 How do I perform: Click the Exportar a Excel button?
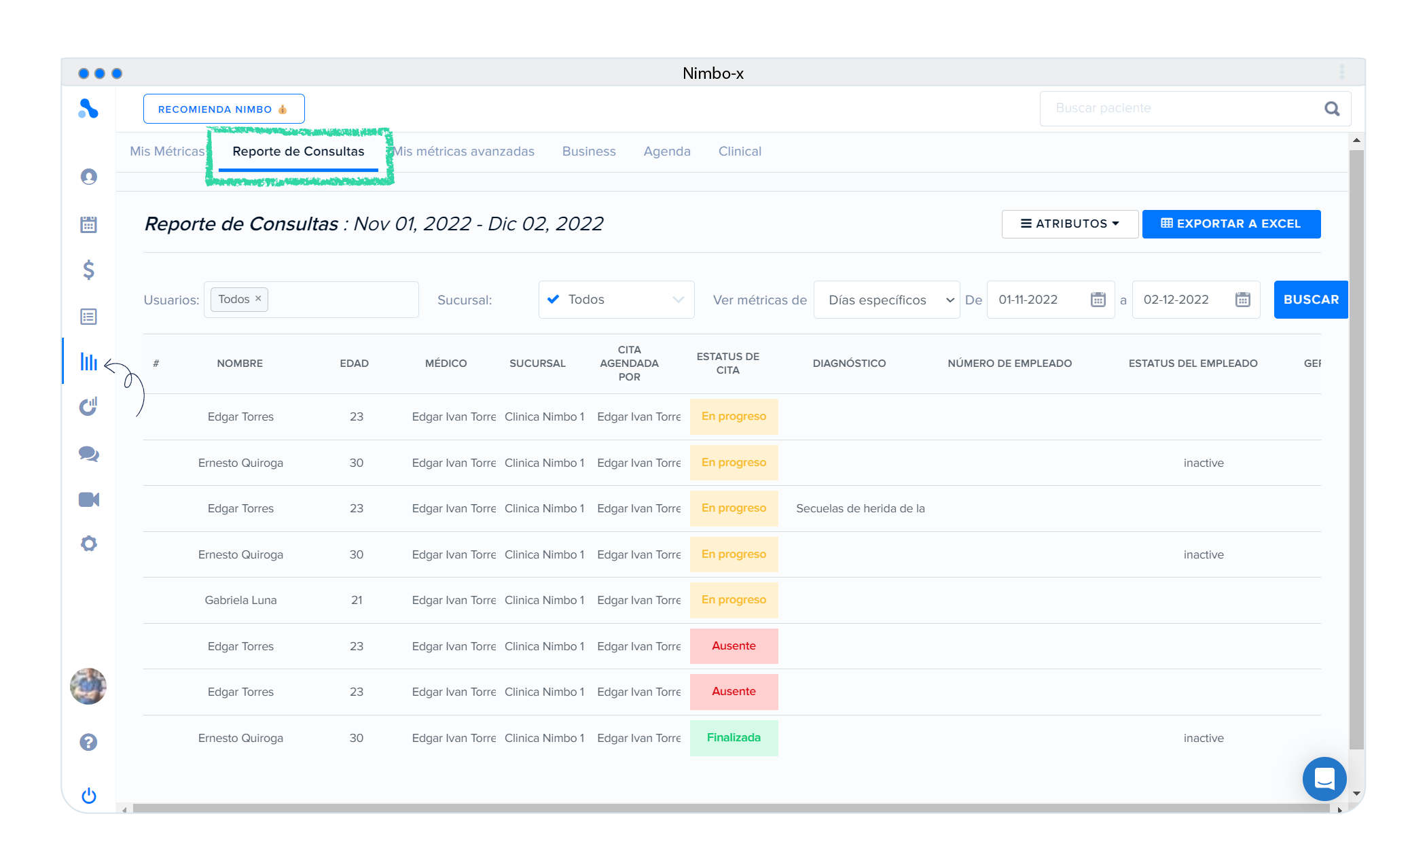pos(1231,224)
